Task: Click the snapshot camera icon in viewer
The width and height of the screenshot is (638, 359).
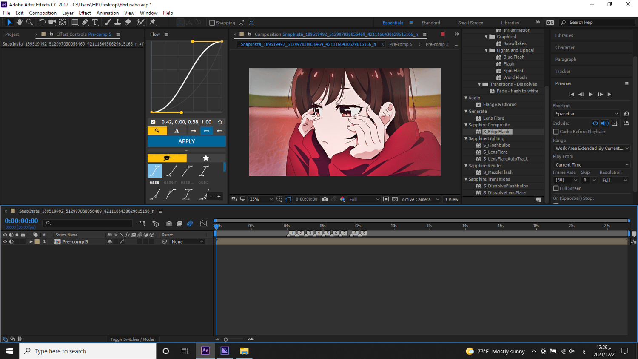Action: 325,199
